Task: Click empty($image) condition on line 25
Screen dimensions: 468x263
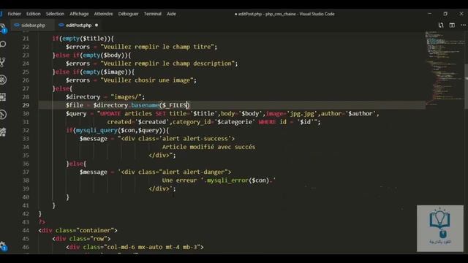Action: (x=105, y=72)
